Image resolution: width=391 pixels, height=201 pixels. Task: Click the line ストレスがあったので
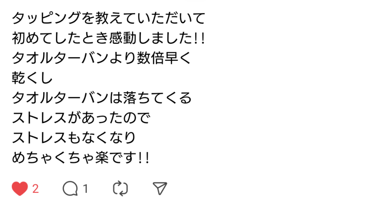pyautogui.click(x=81, y=118)
